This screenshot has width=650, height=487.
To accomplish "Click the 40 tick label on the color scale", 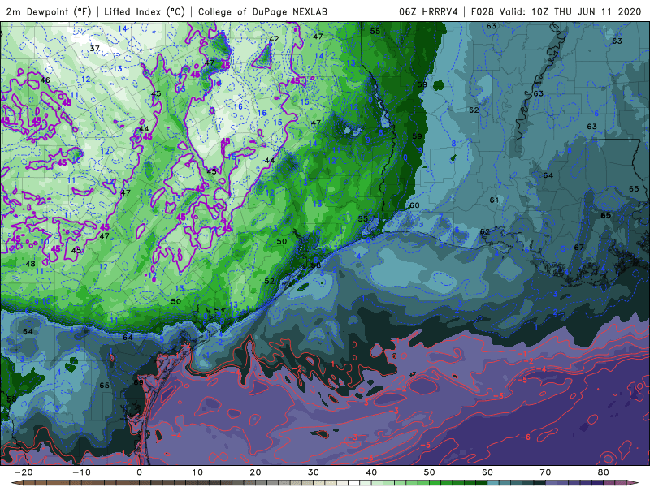I will pyautogui.click(x=371, y=472).
